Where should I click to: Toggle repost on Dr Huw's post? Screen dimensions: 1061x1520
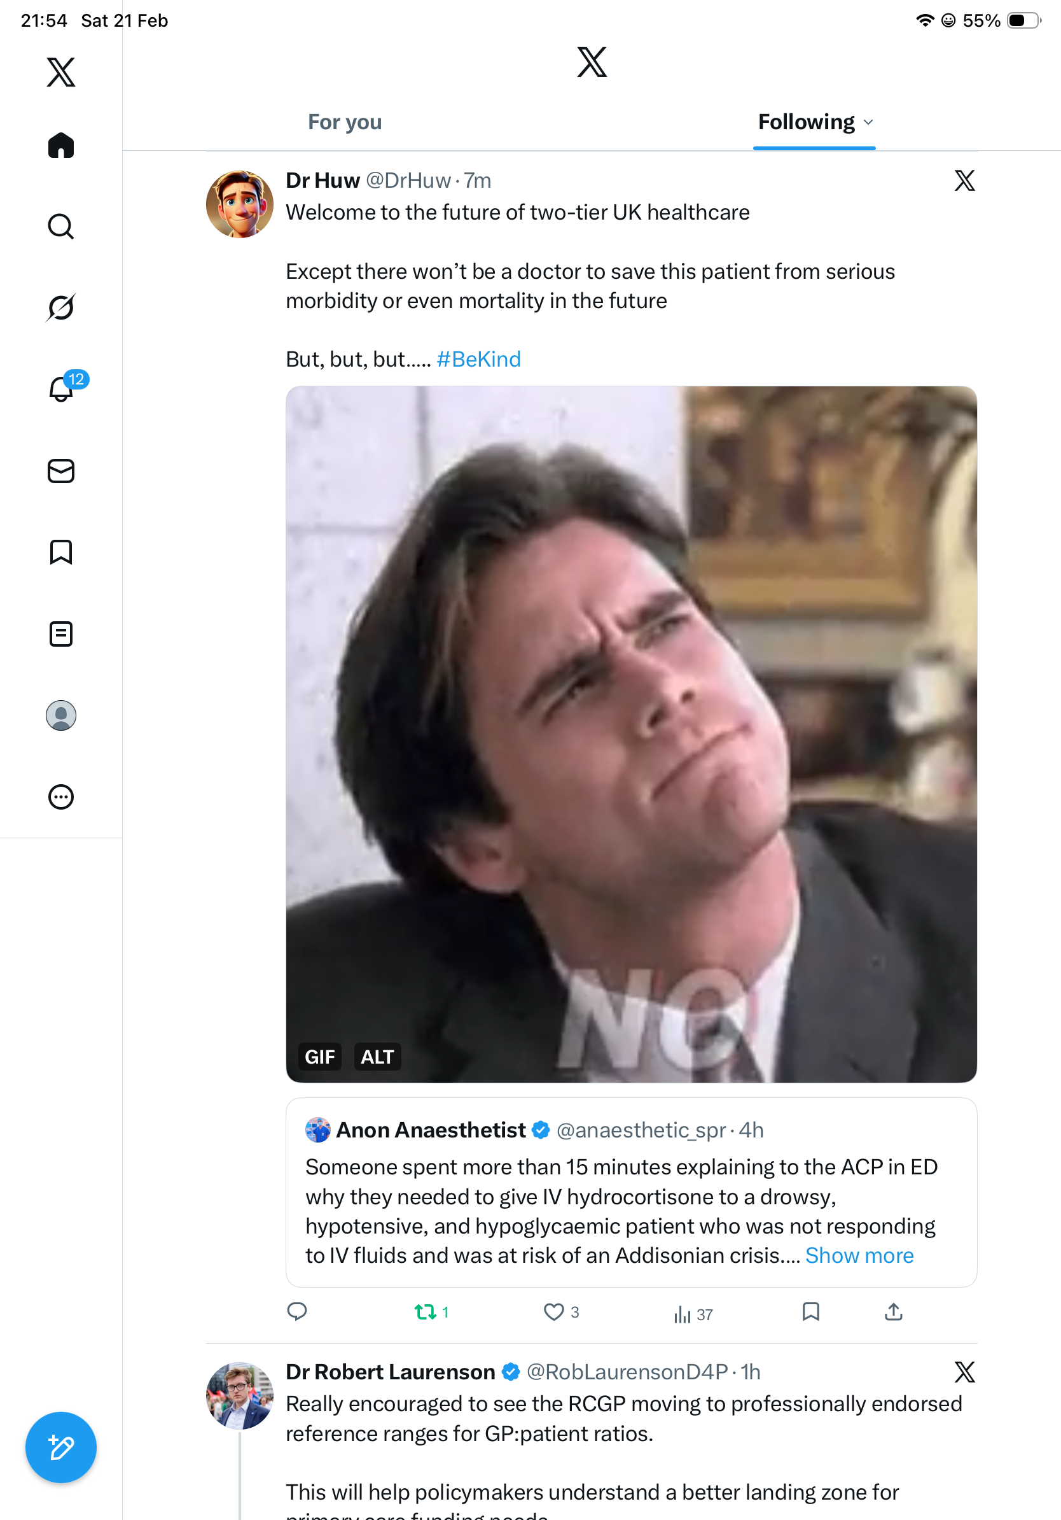tap(425, 1311)
